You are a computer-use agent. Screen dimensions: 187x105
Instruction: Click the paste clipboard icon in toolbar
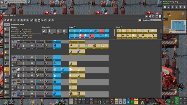pyautogui.click(x=39, y=20)
